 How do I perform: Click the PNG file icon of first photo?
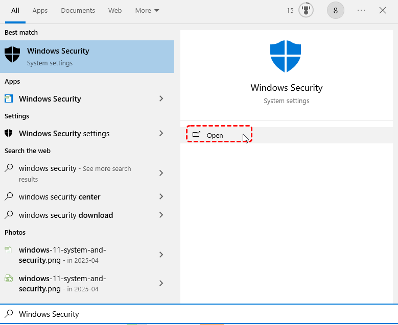point(9,250)
